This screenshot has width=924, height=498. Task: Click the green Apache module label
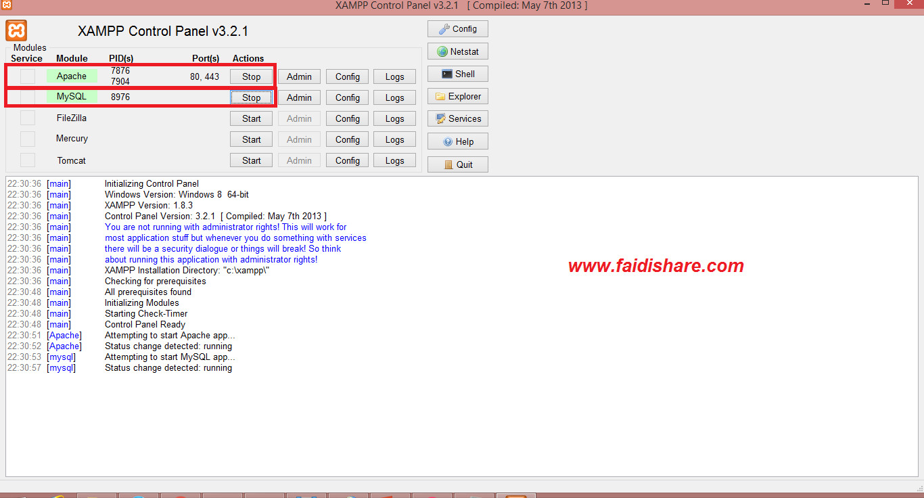pos(72,76)
